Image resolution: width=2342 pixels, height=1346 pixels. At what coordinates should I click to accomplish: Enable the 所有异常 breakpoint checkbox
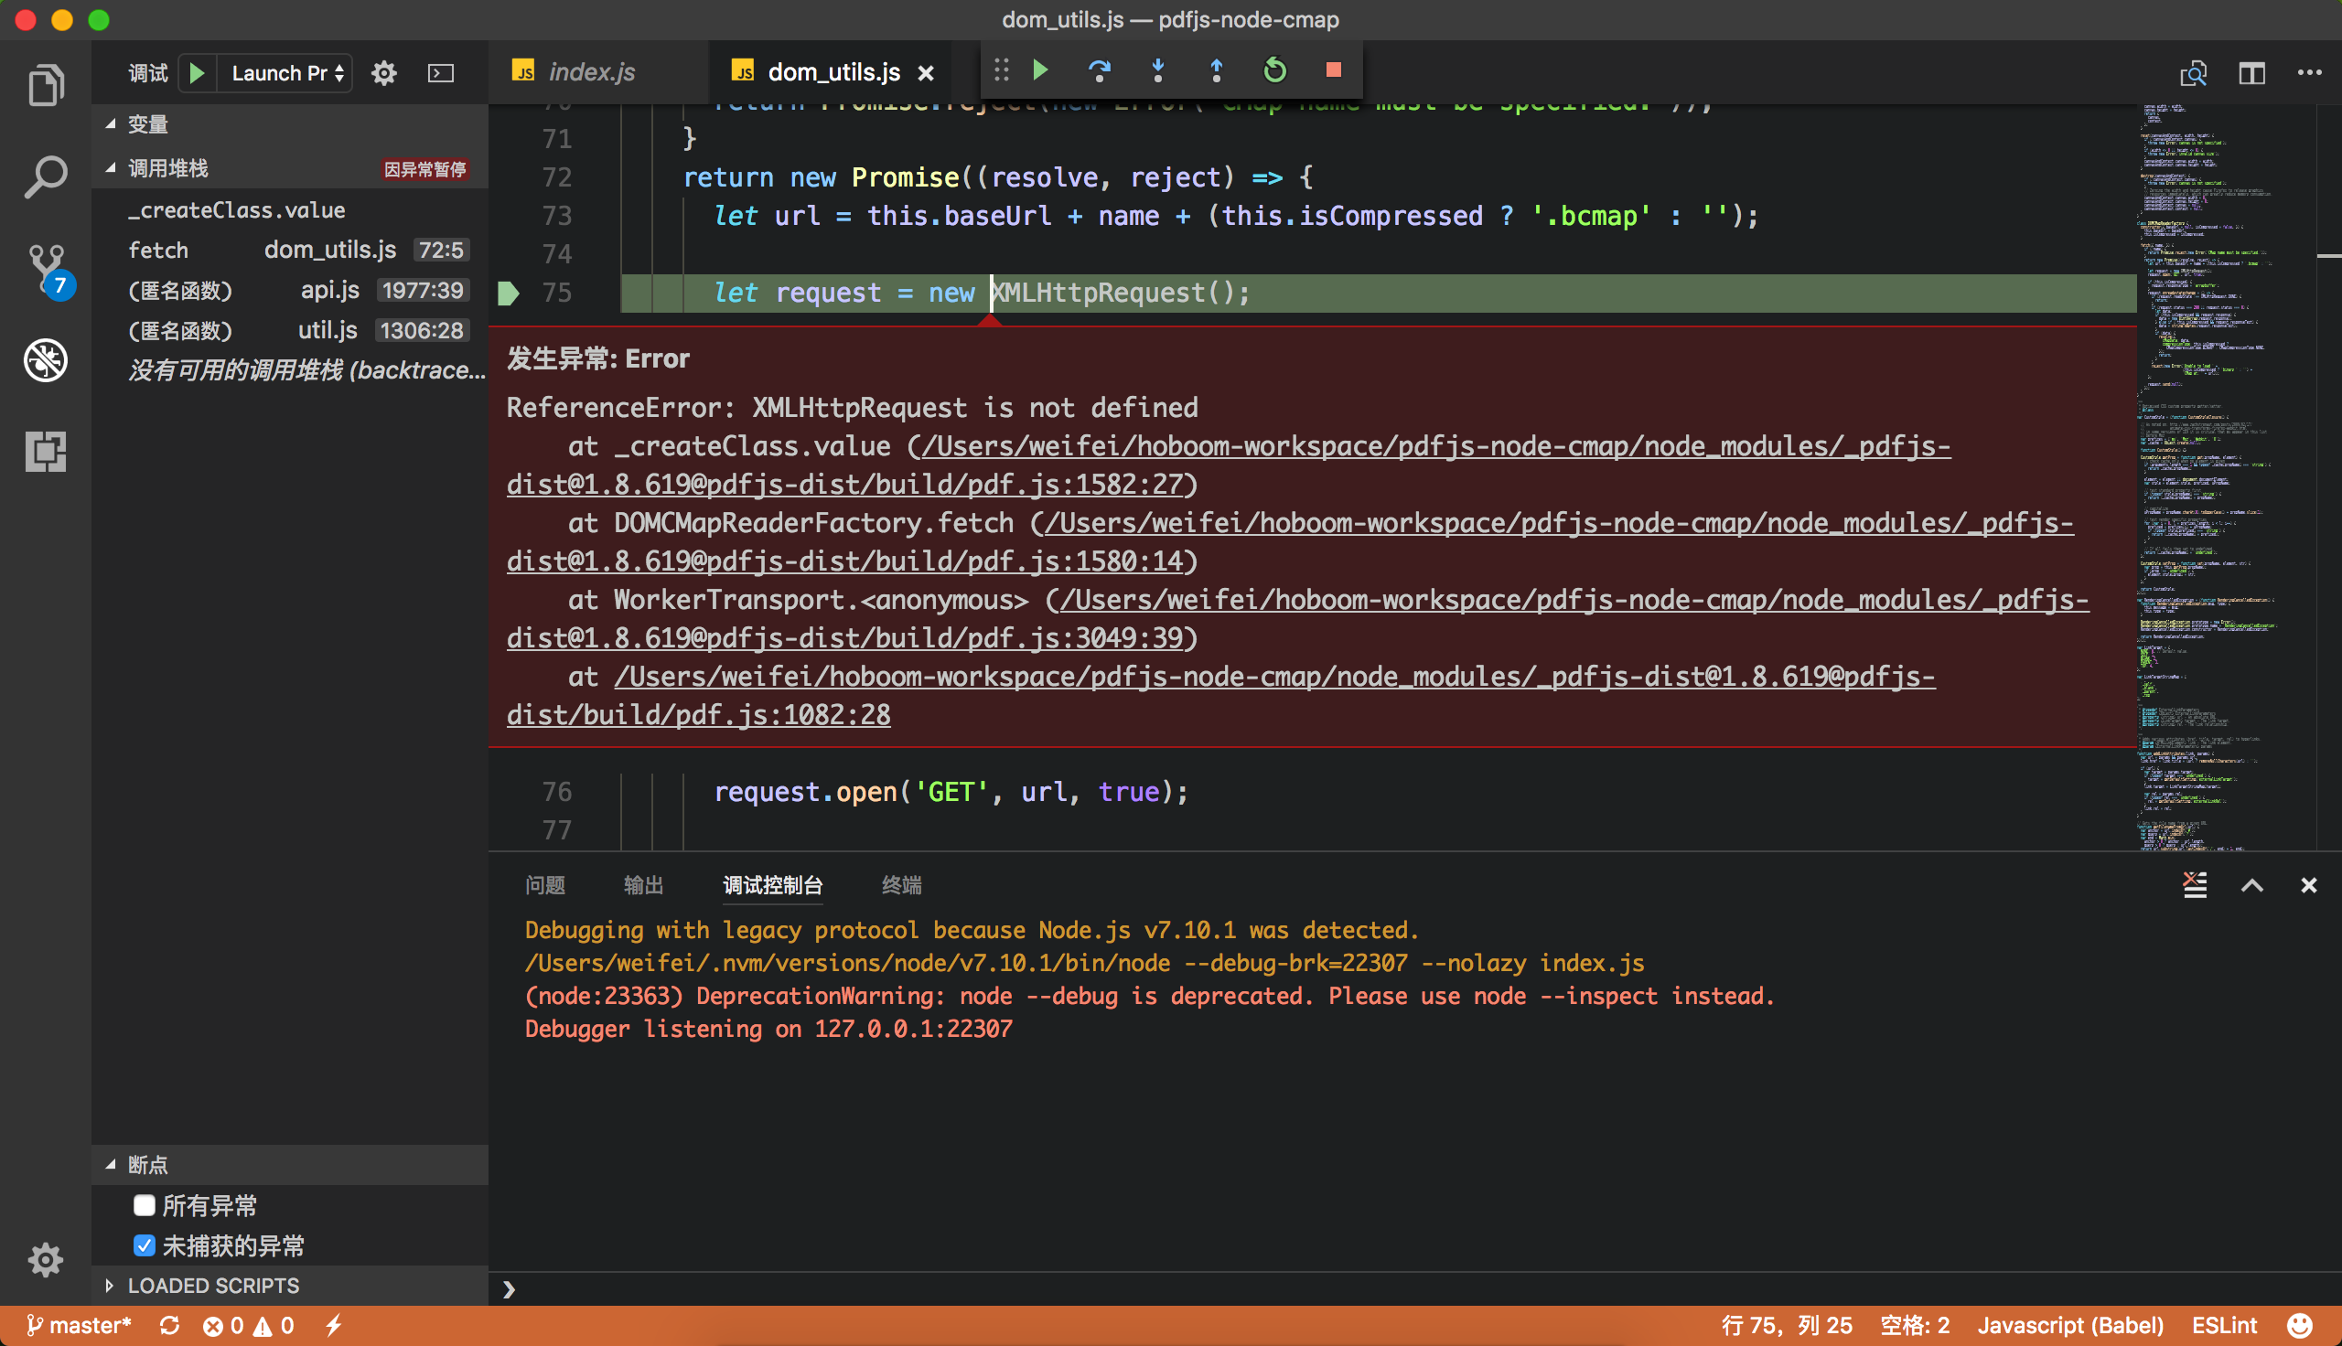[144, 1204]
